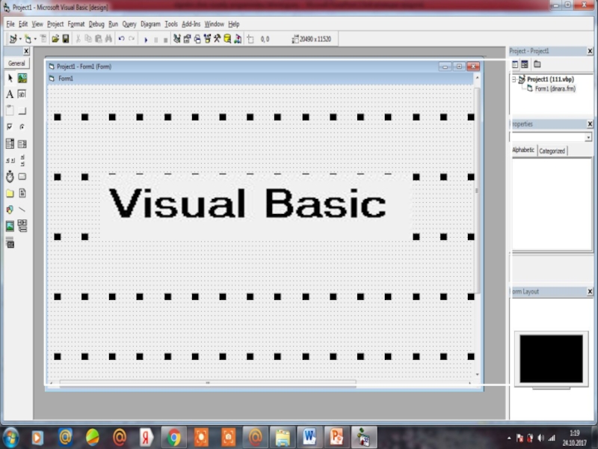Open the Diagram menu

click(150, 24)
